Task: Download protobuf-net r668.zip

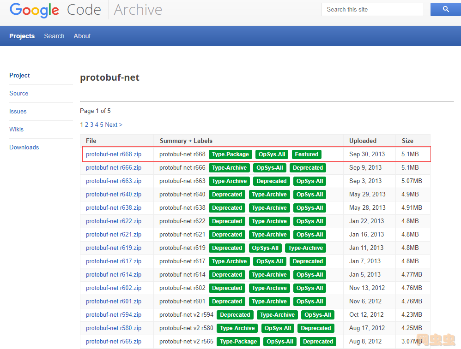Action: pyautogui.click(x=114, y=154)
